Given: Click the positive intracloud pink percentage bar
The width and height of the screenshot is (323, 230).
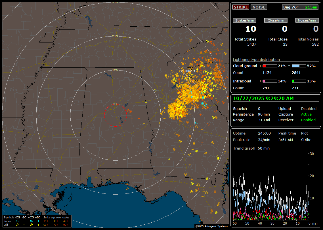Looking at the screenshot, I should [269, 81].
